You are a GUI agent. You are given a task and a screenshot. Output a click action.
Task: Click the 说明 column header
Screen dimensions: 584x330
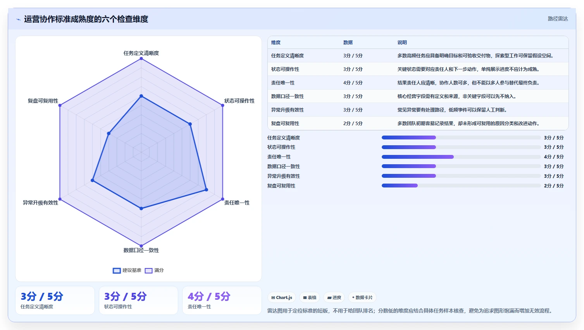(402, 43)
